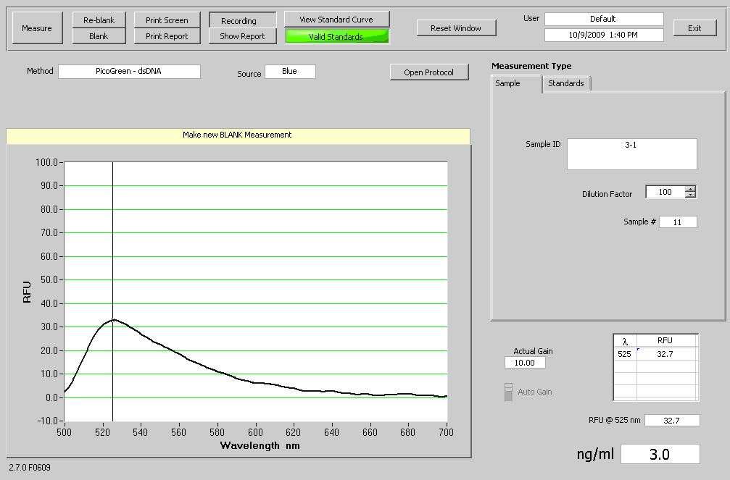Viewport: 730px width, 480px height.
Task: Click the 500 label on wavelength axis
Action: point(65,432)
